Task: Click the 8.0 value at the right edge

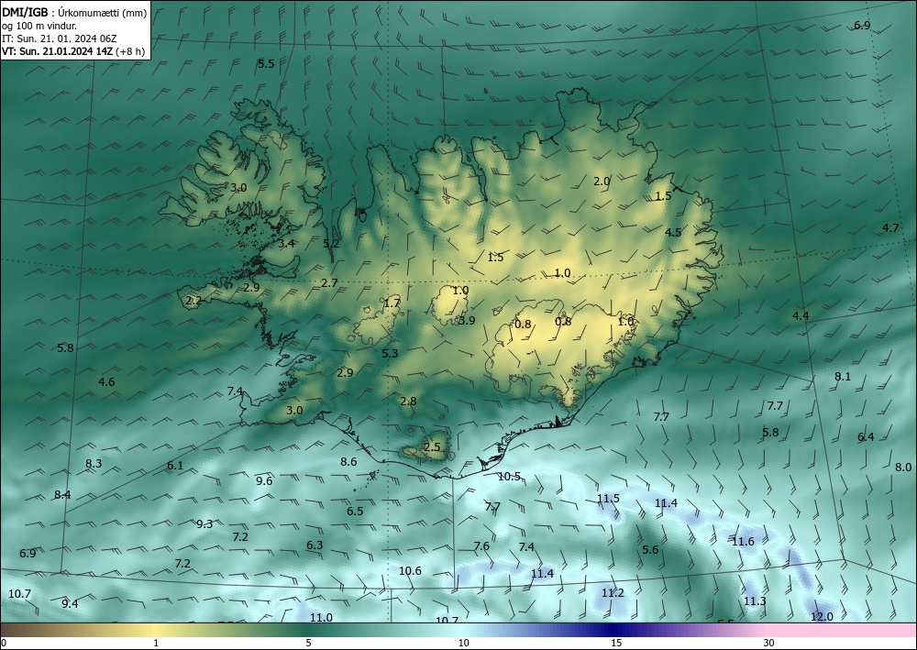Action: coord(903,467)
